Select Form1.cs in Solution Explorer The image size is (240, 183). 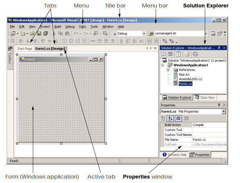tap(186, 84)
